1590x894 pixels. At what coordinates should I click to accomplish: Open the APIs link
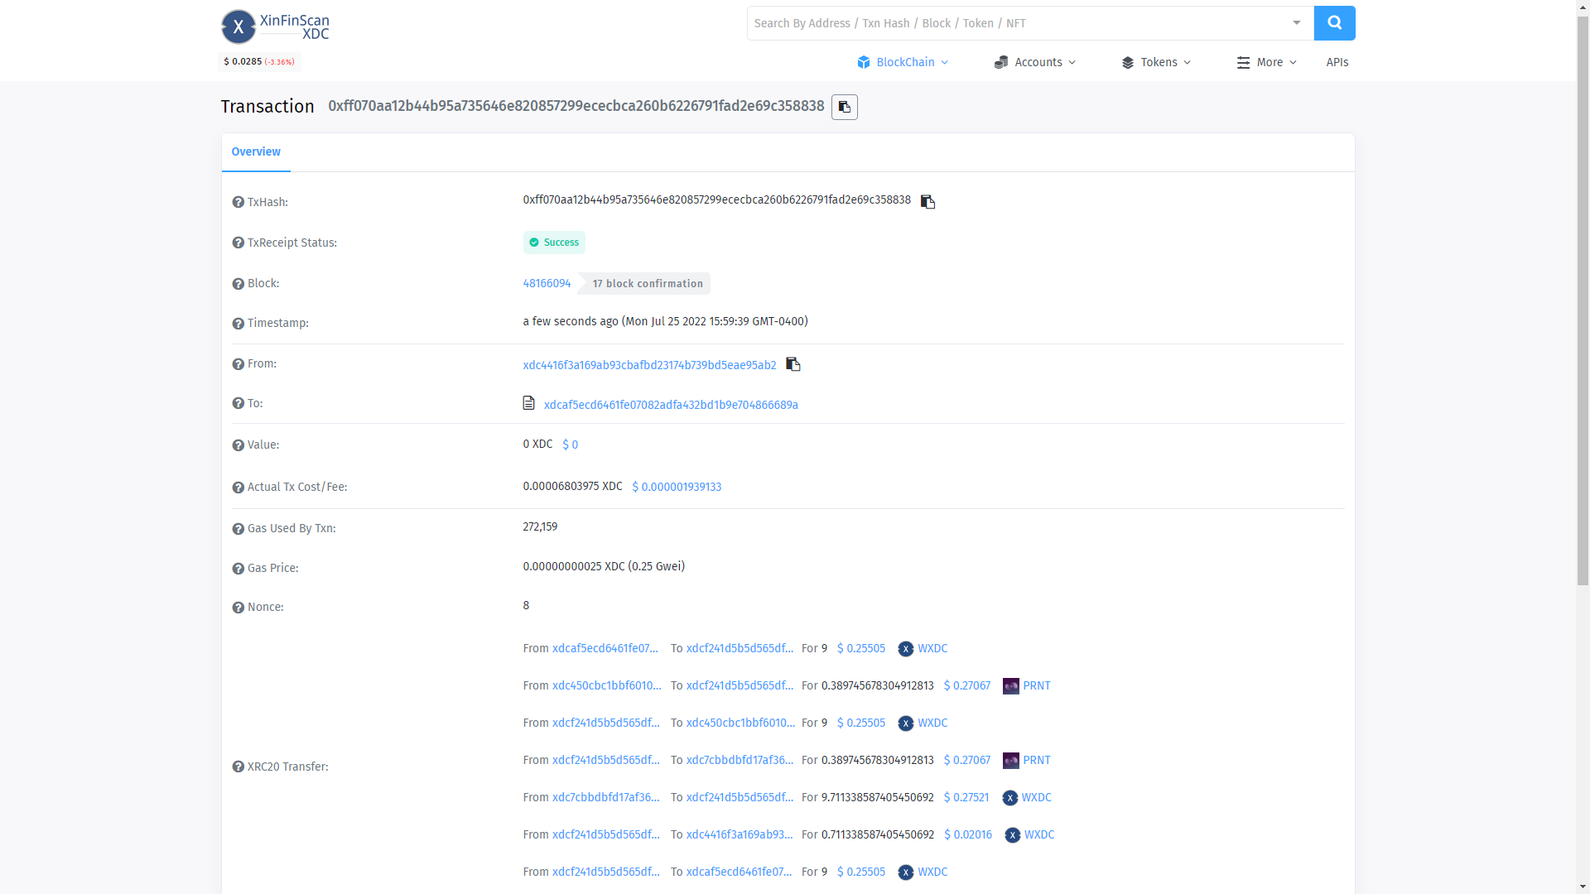point(1337,62)
